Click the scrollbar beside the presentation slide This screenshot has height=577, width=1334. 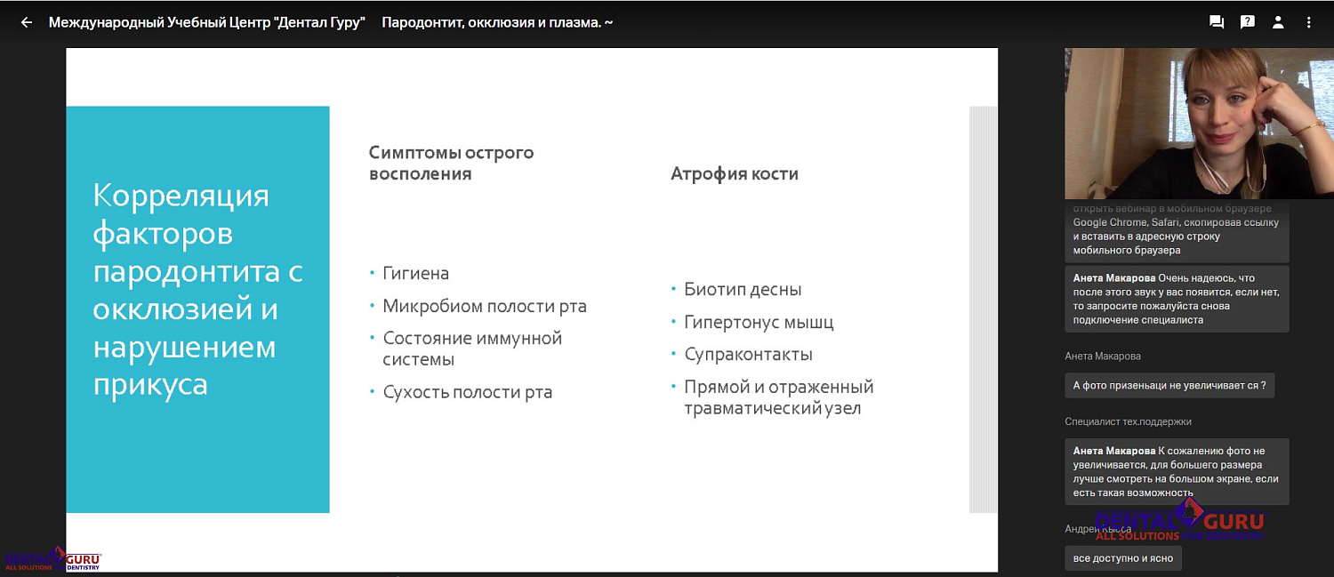pos(978,311)
